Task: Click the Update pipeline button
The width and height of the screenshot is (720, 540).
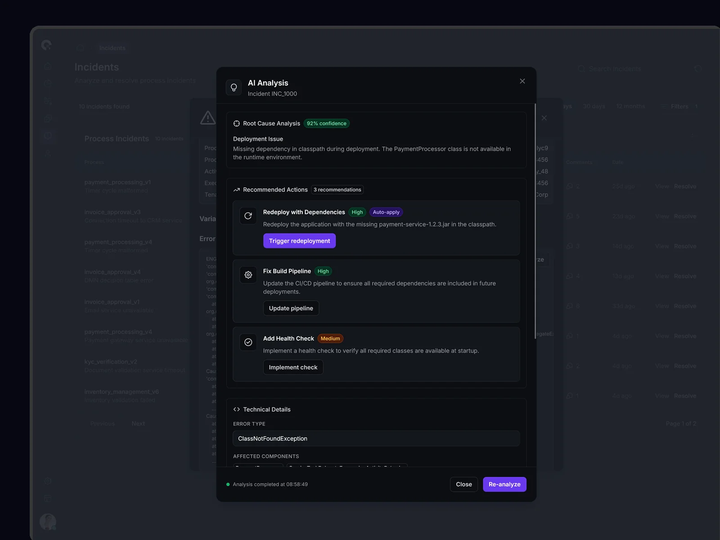Action: (291, 308)
